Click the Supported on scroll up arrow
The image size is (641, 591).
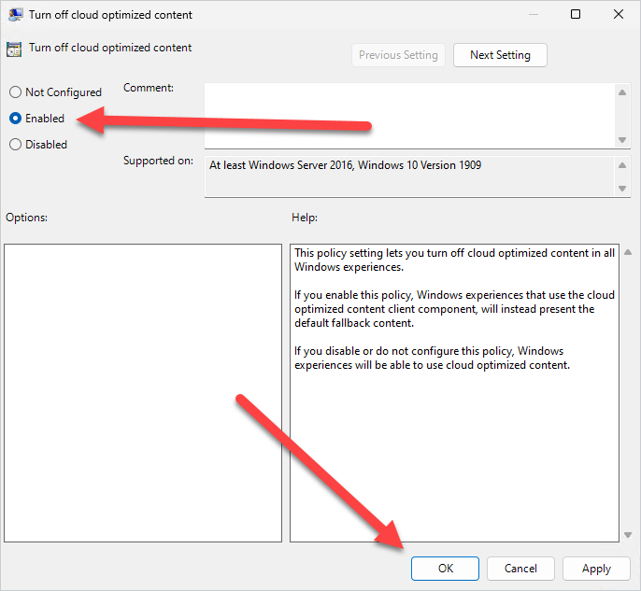pos(623,165)
